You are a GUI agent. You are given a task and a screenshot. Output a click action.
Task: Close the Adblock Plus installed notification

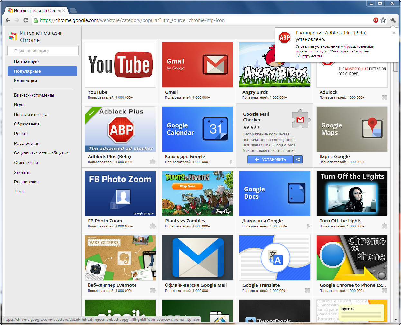tap(394, 33)
